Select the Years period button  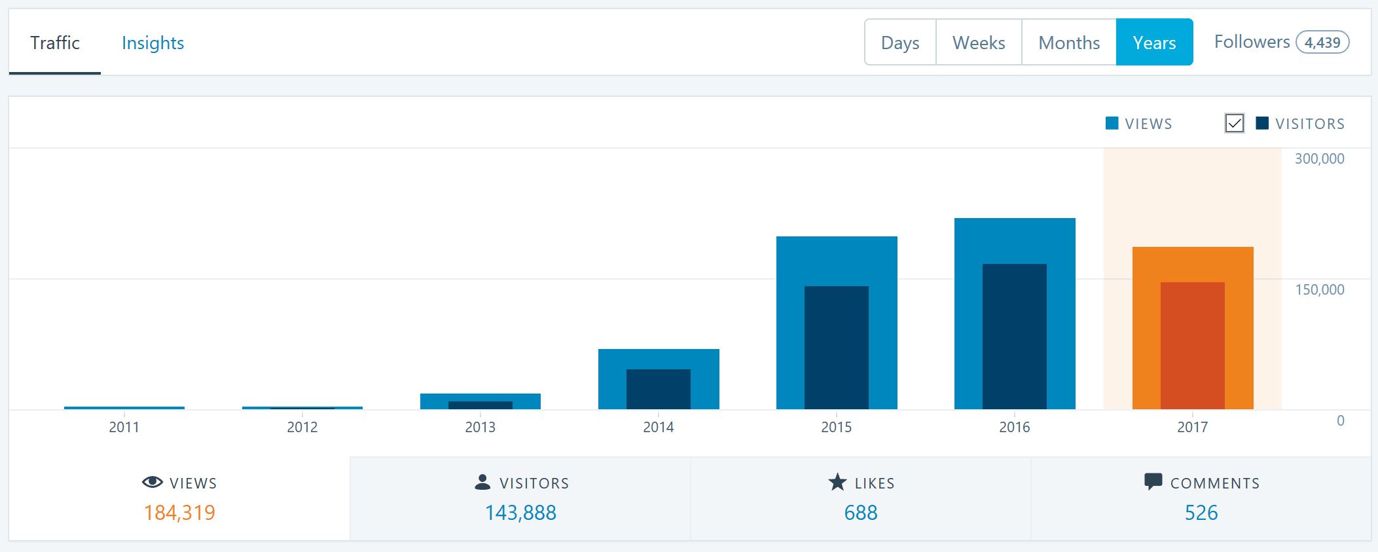(1154, 43)
